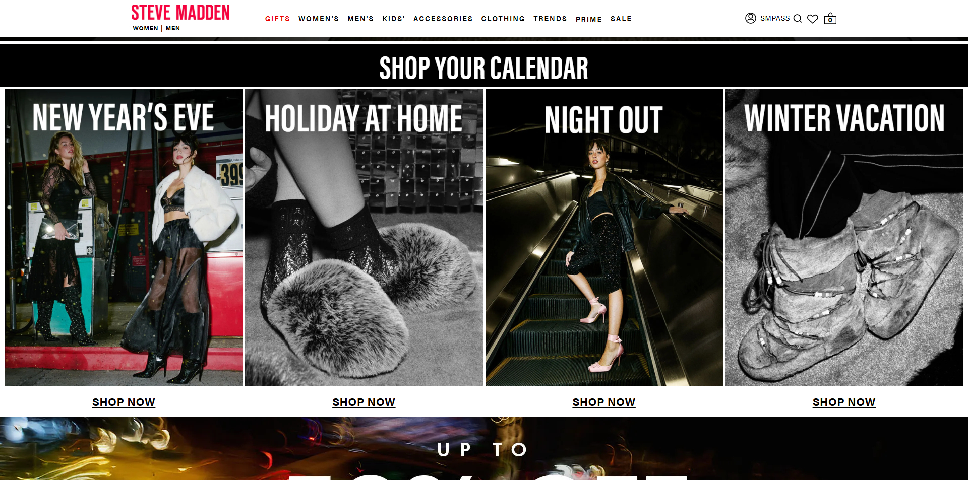Open the MEN'S navigation menu
The image size is (968, 480).
point(360,19)
